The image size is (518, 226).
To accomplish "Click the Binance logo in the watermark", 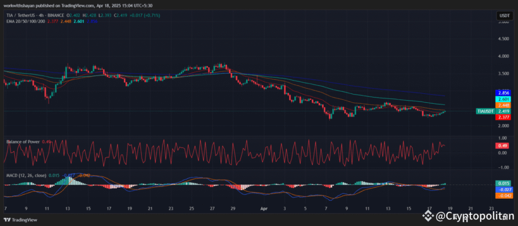I will [429, 216].
